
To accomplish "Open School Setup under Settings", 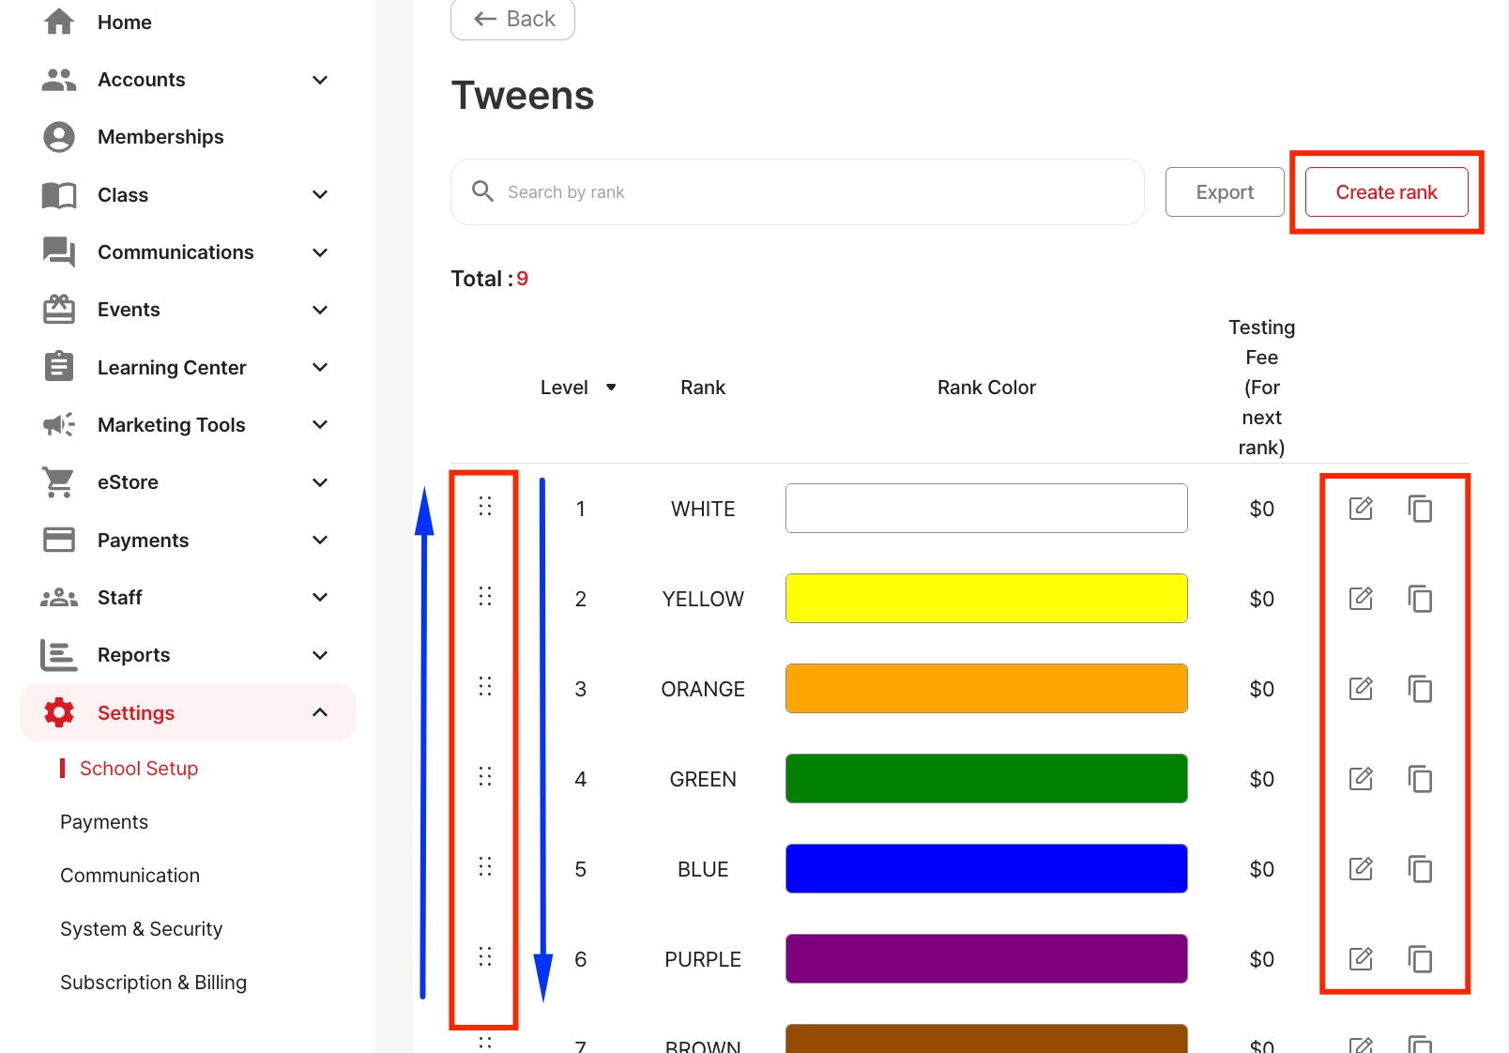I will [139, 768].
